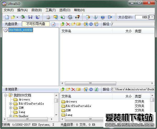Go up one level in the local directory
The height and width of the screenshot is (129, 157).
pos(63,89)
